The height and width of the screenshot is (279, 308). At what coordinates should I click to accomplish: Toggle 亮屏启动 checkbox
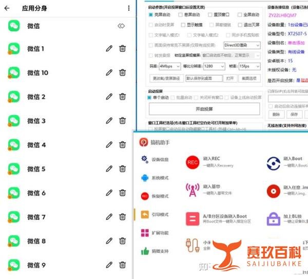click(x=151, y=15)
